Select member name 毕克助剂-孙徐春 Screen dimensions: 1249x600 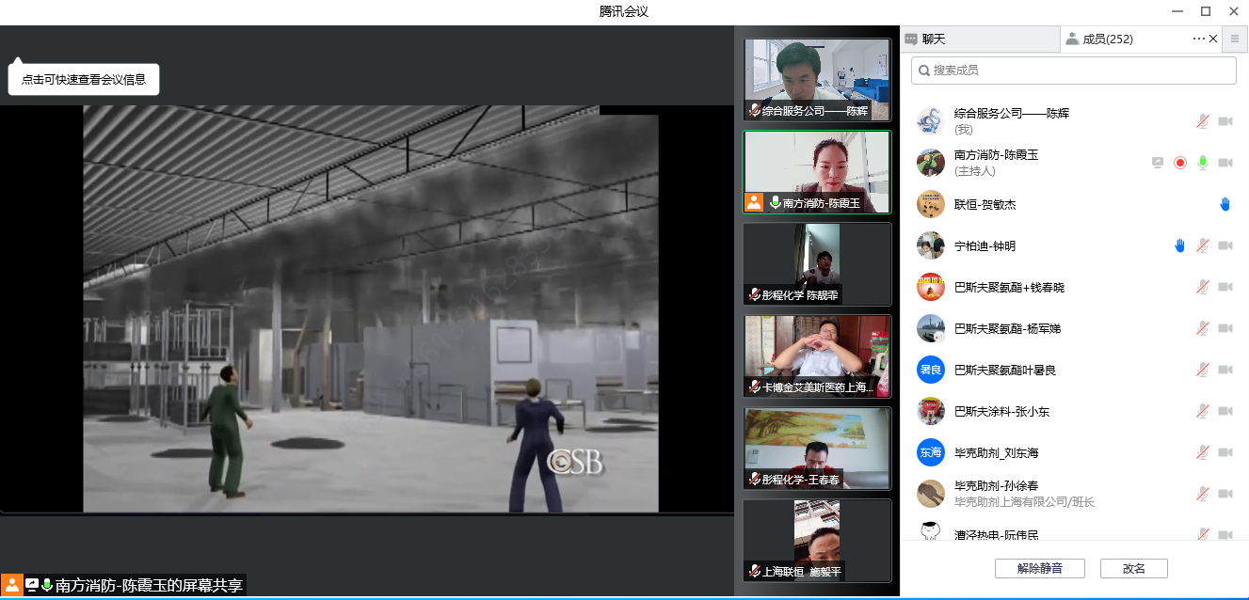click(997, 486)
